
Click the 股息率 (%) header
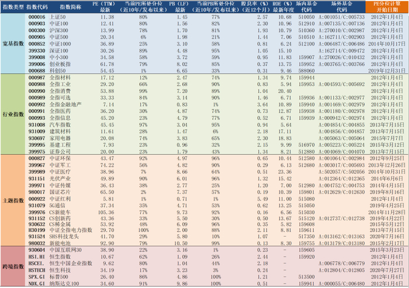pos(255,7)
